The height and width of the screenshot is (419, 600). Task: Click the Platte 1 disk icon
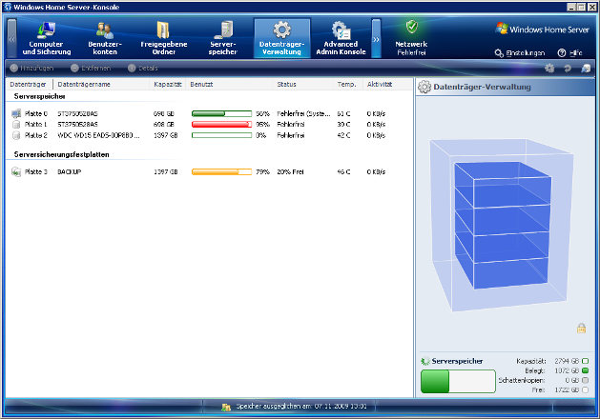tap(16, 124)
